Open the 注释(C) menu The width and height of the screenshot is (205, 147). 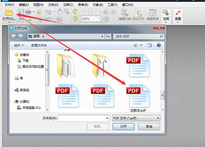point(68,5)
